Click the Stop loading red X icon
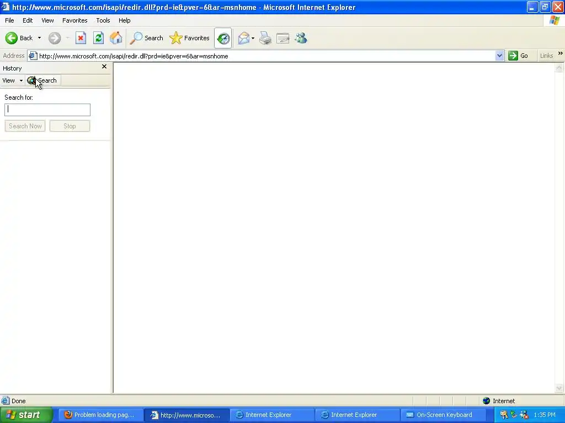Image resolution: width=565 pixels, height=423 pixels. (81, 38)
